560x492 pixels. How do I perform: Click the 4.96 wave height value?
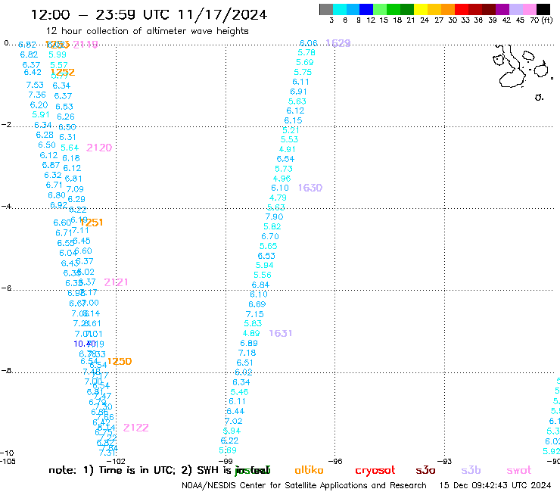pyautogui.click(x=282, y=179)
